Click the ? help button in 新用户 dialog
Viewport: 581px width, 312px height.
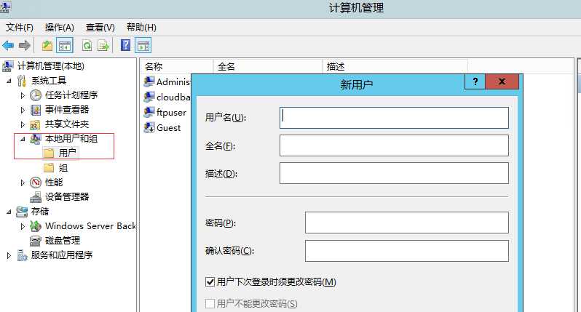tap(475, 81)
